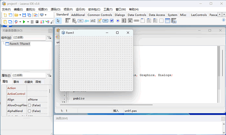
Task: Pick the TLabel Abc component icon
Action: [x=87, y=21]
